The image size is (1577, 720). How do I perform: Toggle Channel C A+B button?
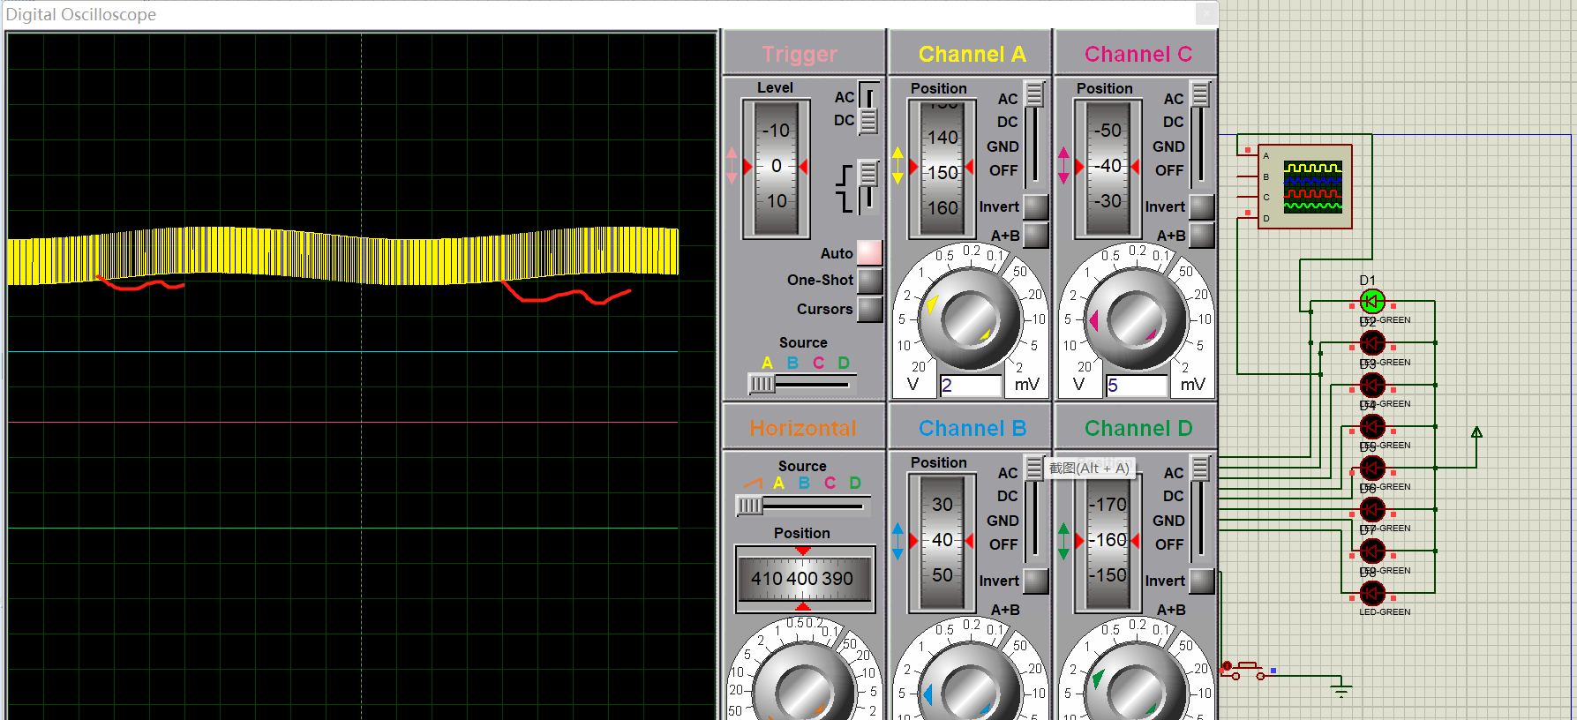[x=1202, y=236]
